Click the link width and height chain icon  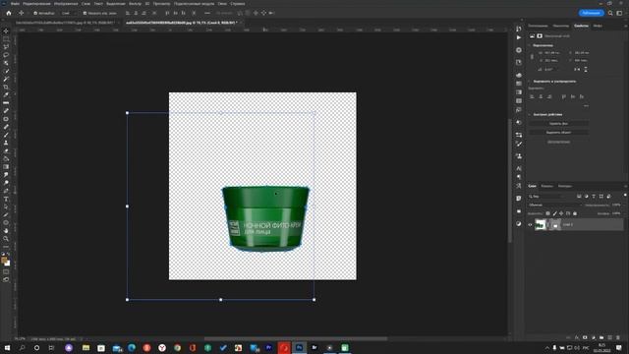click(x=533, y=57)
